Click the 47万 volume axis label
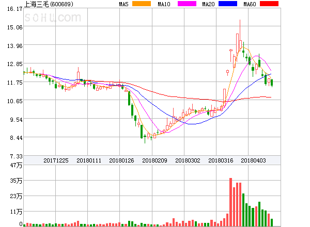 (x=16, y=165)
